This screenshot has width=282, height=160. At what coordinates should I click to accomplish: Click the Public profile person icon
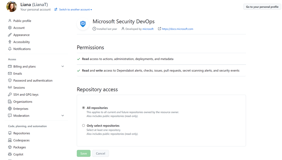[x=10, y=21]
